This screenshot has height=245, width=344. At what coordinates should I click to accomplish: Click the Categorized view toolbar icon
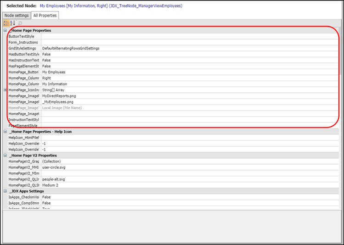(x=6, y=22)
